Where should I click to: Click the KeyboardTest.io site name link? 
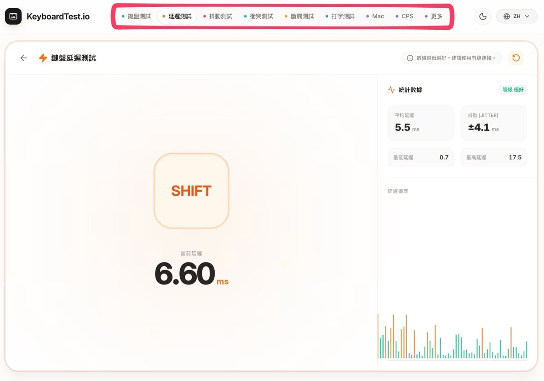click(x=58, y=17)
